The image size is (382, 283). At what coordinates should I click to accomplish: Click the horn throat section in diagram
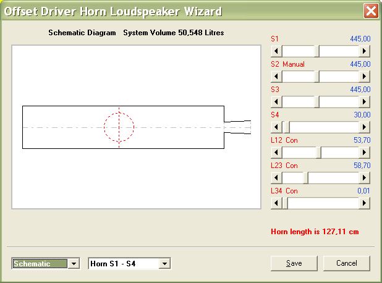[x=237, y=127]
